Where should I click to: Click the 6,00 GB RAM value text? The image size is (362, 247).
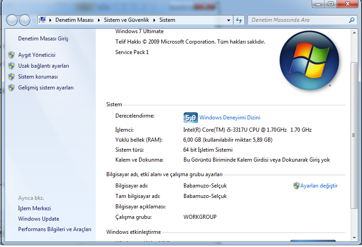[228, 140]
